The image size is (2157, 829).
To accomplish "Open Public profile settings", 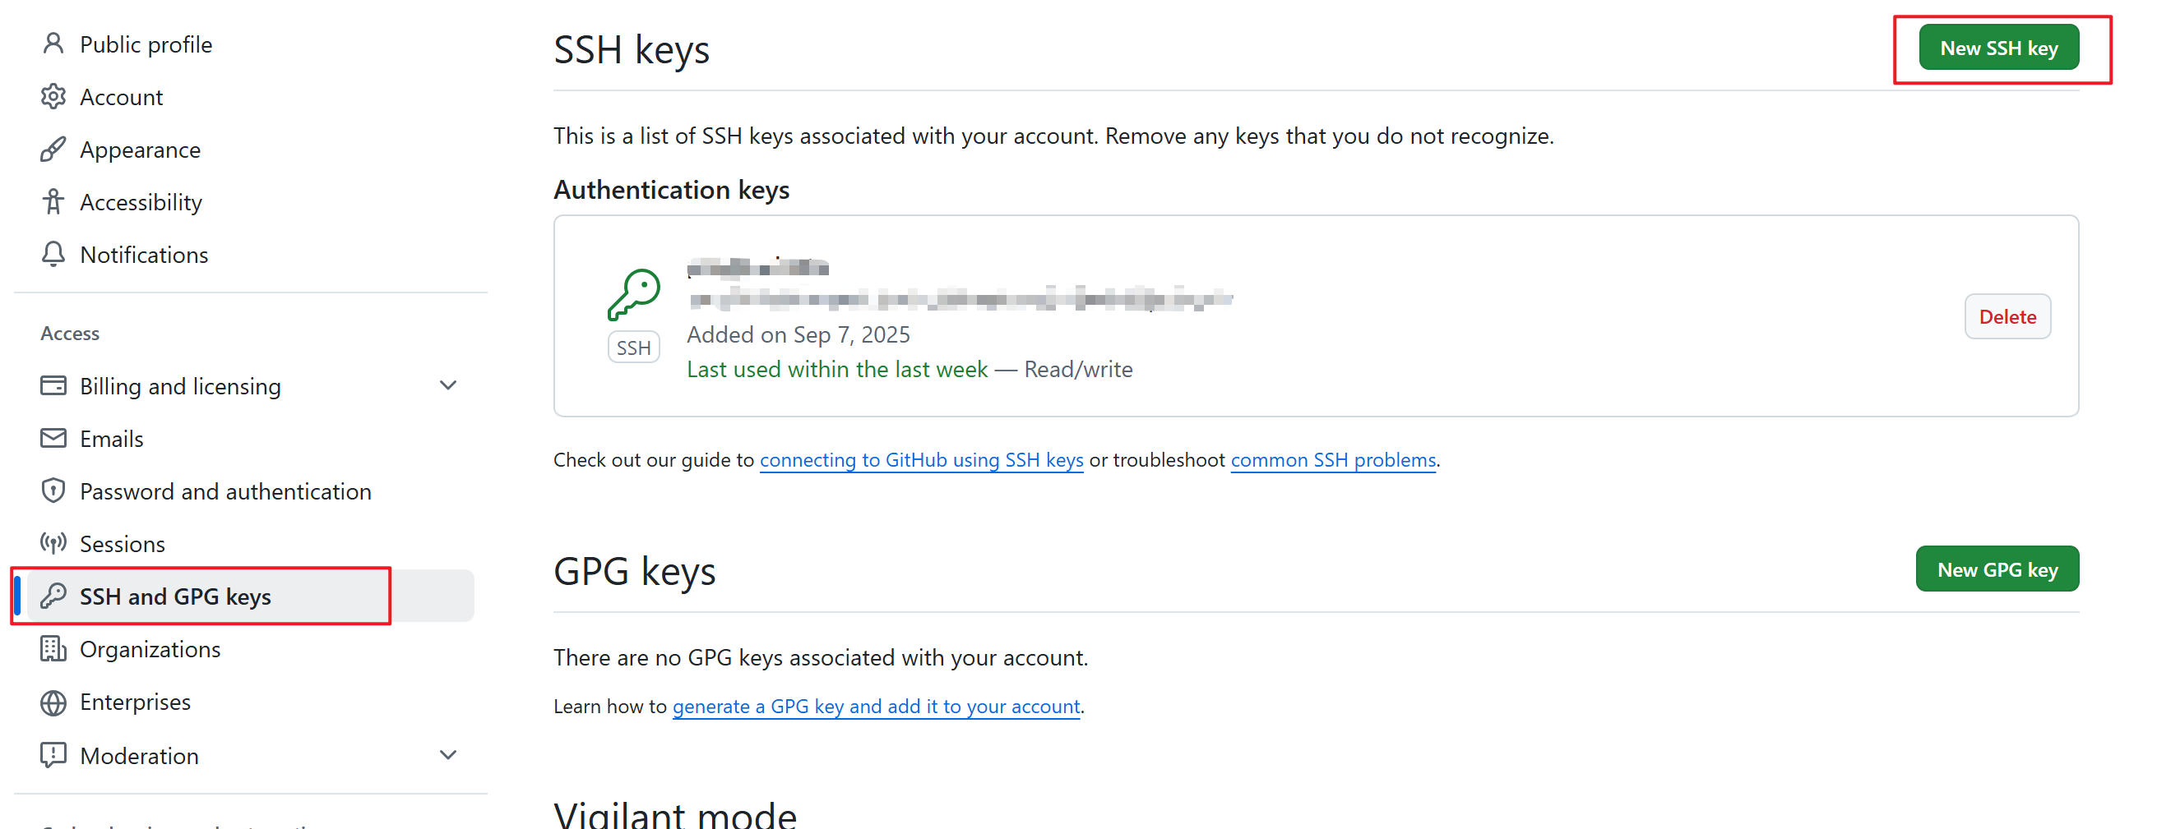I will [x=146, y=44].
